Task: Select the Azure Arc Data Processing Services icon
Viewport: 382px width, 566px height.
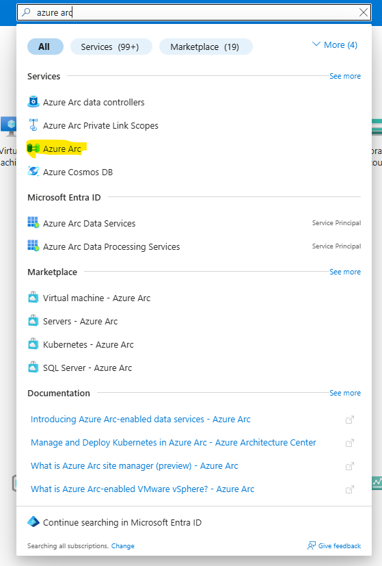Action: click(33, 246)
